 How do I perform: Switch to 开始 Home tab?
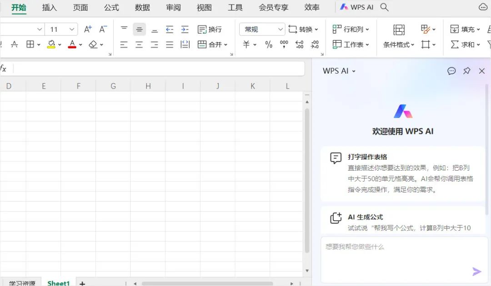(x=19, y=8)
